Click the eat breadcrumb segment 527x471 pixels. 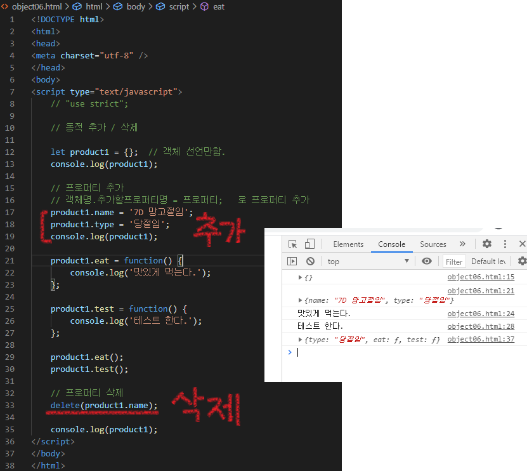point(218,7)
